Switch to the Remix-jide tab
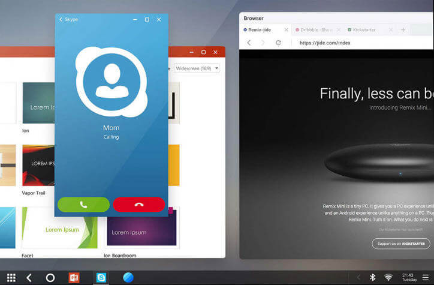This screenshot has width=434, height=285. click(x=260, y=30)
